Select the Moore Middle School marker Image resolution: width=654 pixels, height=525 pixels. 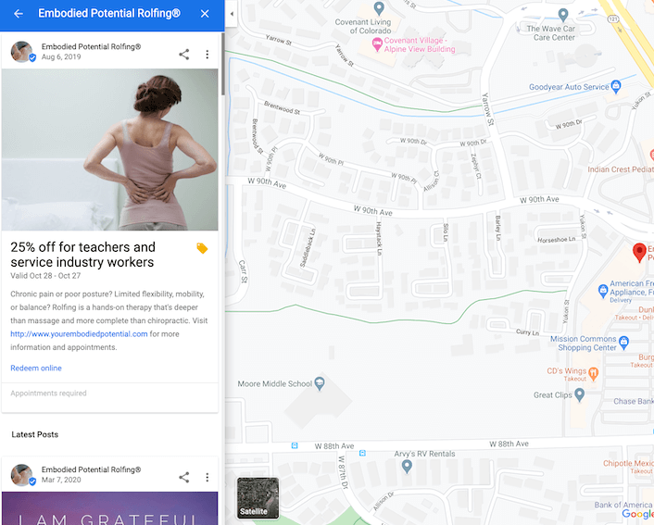click(x=320, y=383)
